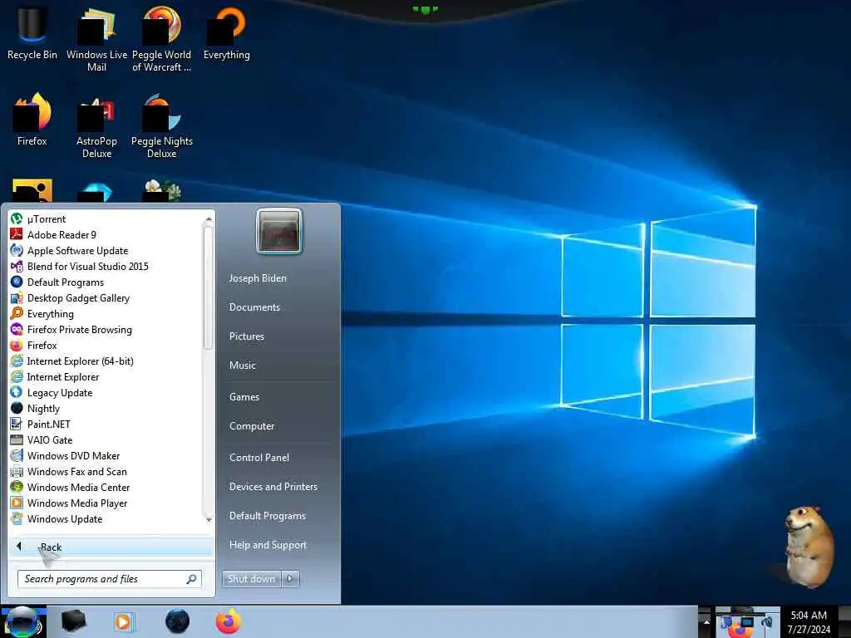Launch Everything from the programs list
This screenshot has width=851, height=638.
51,313
